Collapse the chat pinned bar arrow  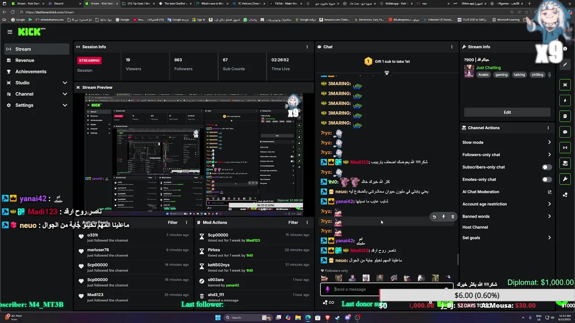[x=387, y=73]
